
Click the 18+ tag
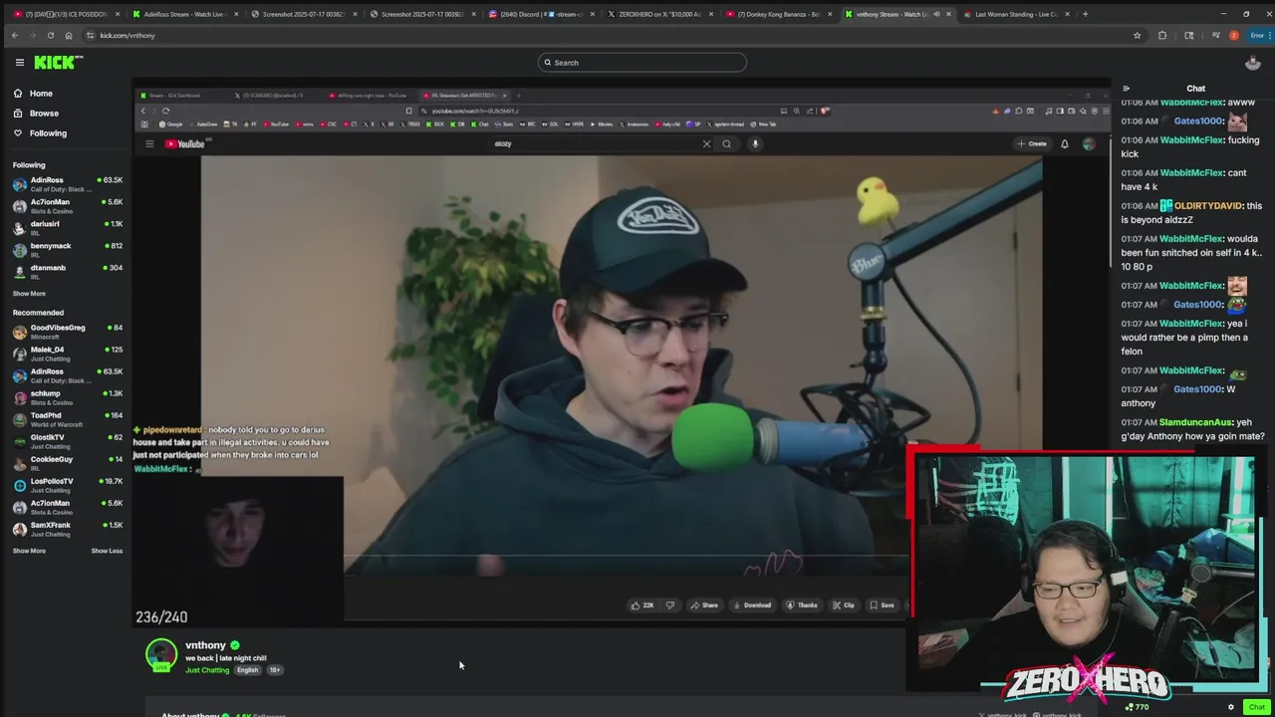click(x=274, y=670)
